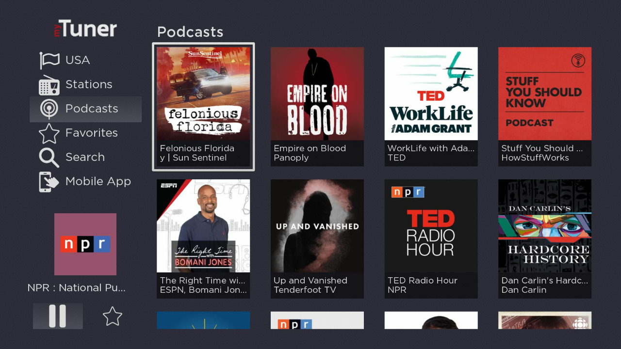Click the Mobile App phone icon
This screenshot has width=621, height=349.
click(x=49, y=182)
